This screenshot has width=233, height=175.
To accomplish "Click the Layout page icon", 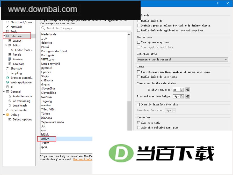I will point(10,41).
